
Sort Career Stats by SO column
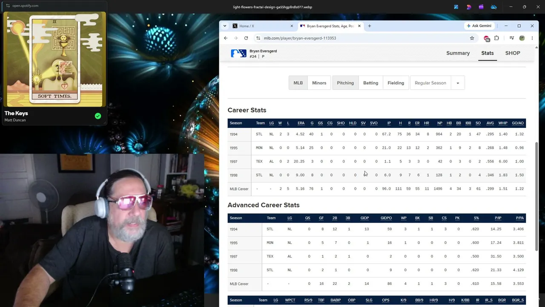(478, 123)
